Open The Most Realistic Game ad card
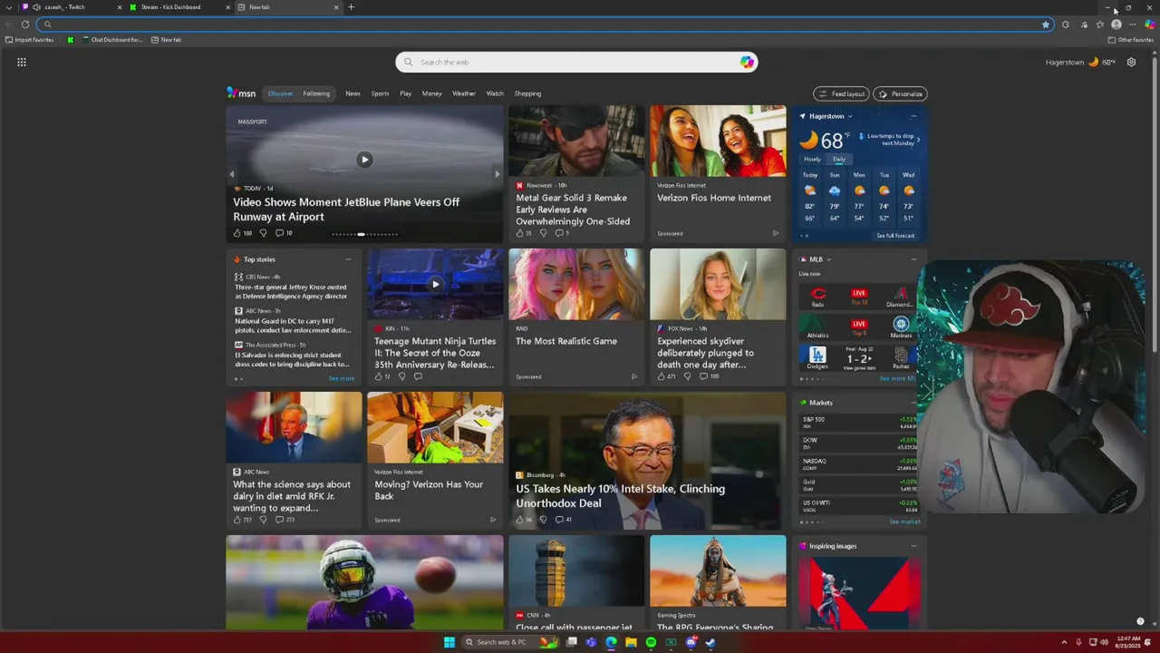Screen dimensions: 1160x653 tap(576, 317)
